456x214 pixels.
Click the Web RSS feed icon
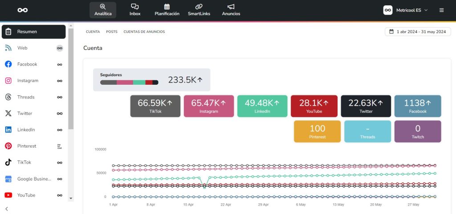pos(8,48)
